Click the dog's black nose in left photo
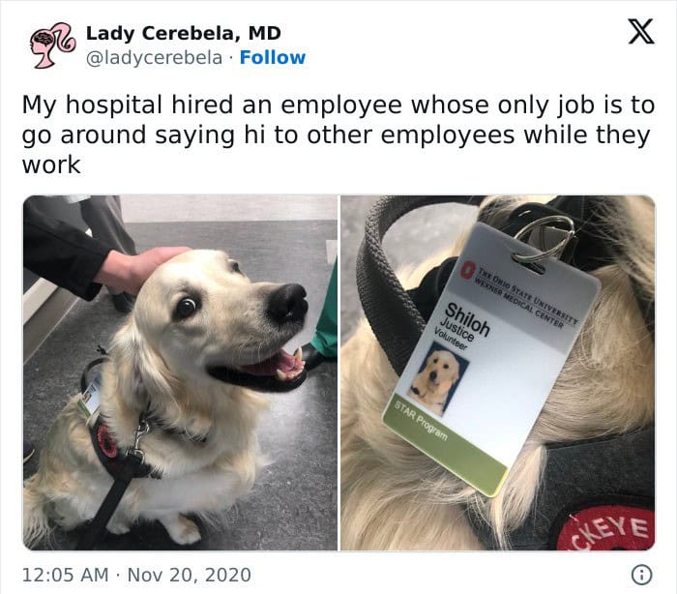 pyautogui.click(x=288, y=302)
